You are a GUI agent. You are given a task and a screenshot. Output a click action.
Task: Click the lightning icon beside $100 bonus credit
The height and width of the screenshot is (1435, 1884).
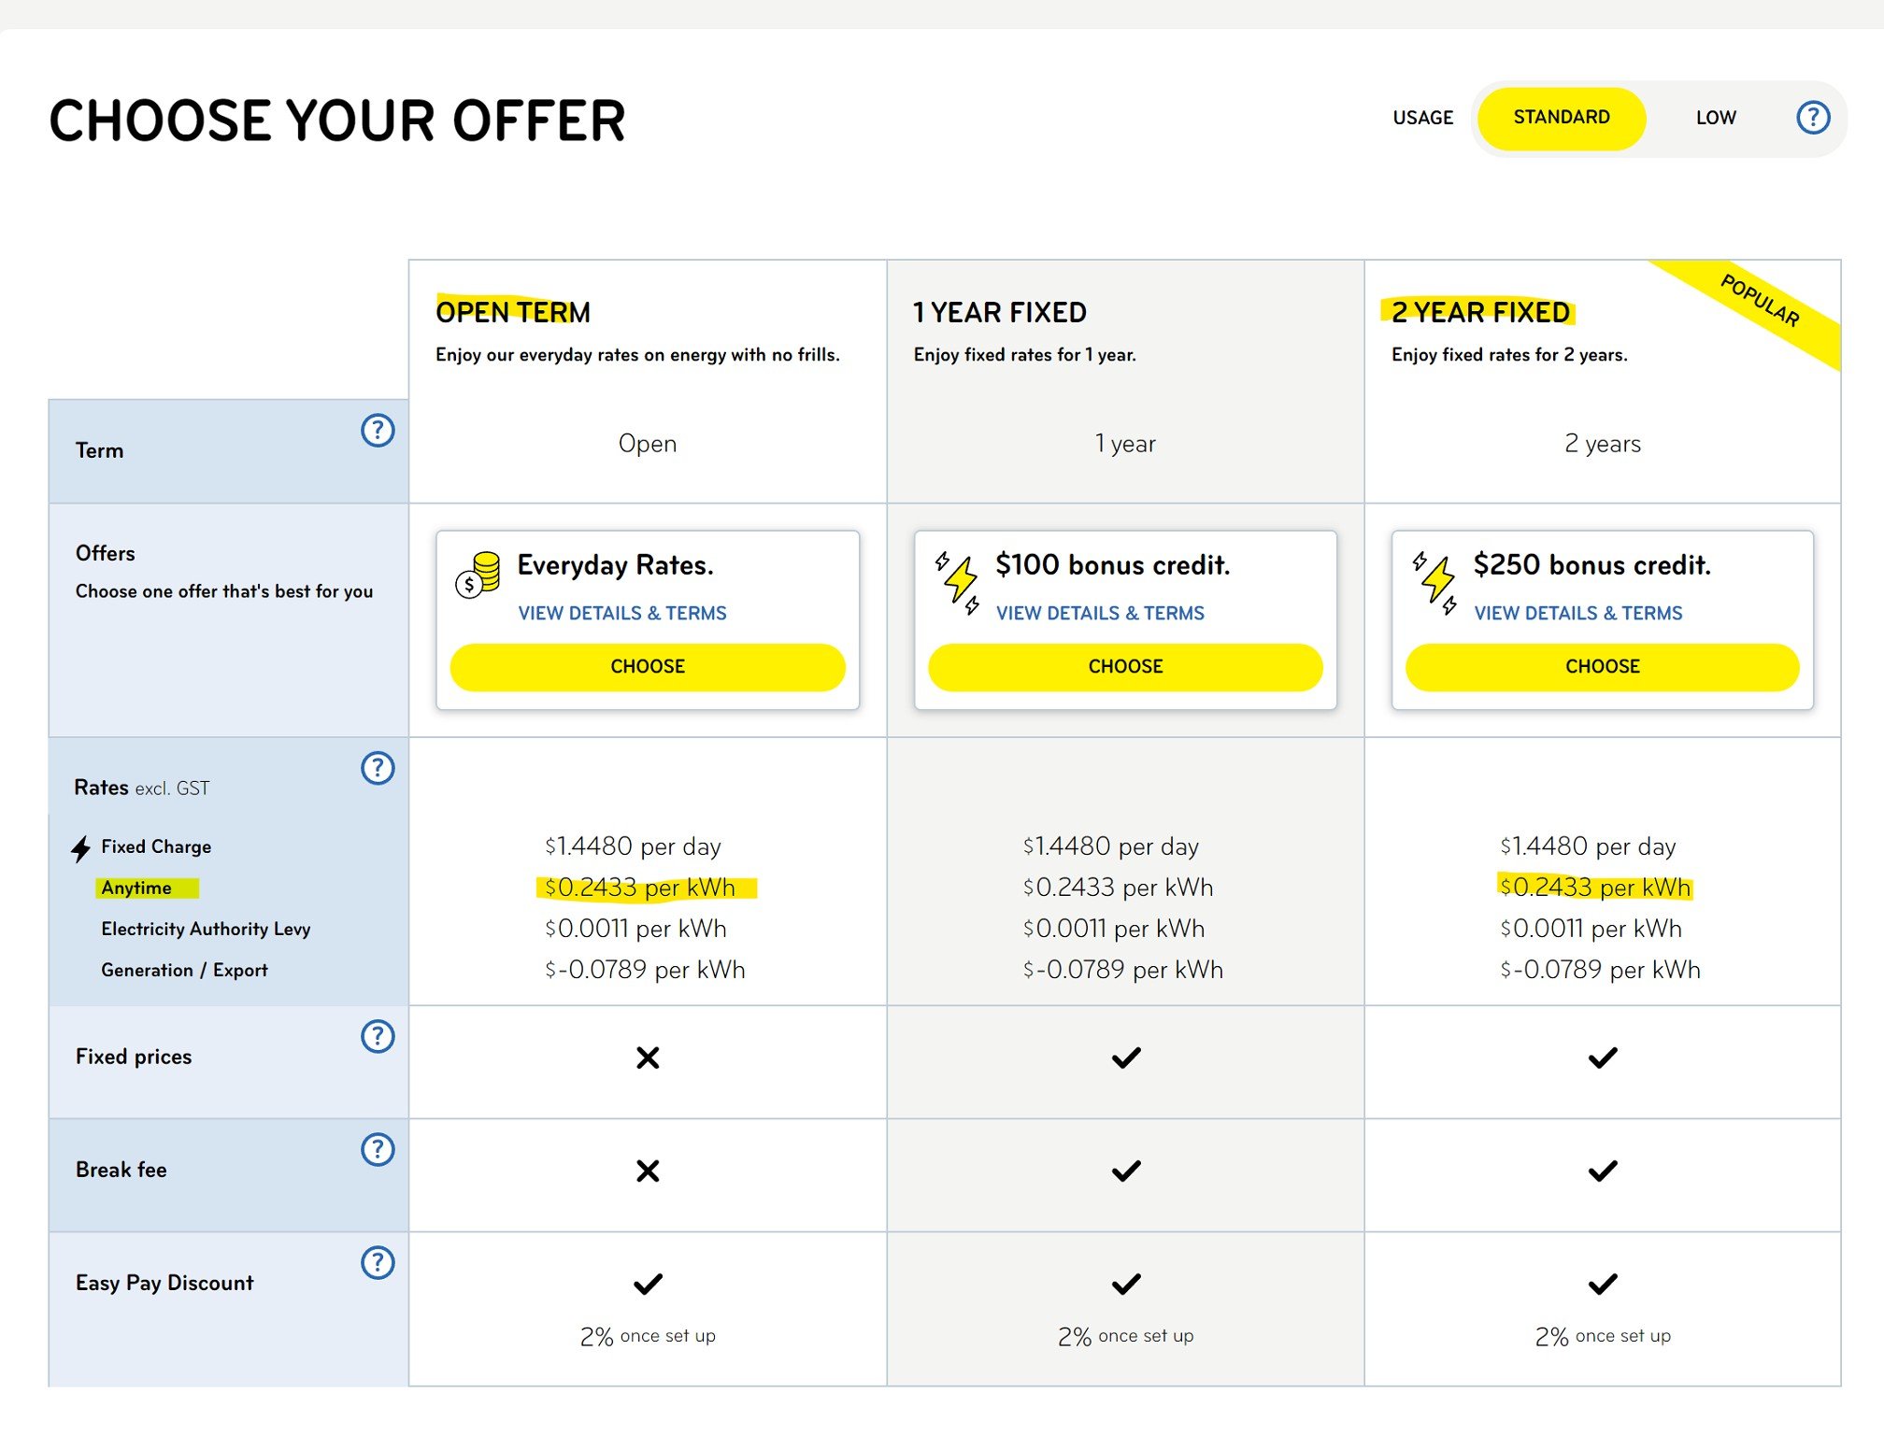click(x=958, y=582)
